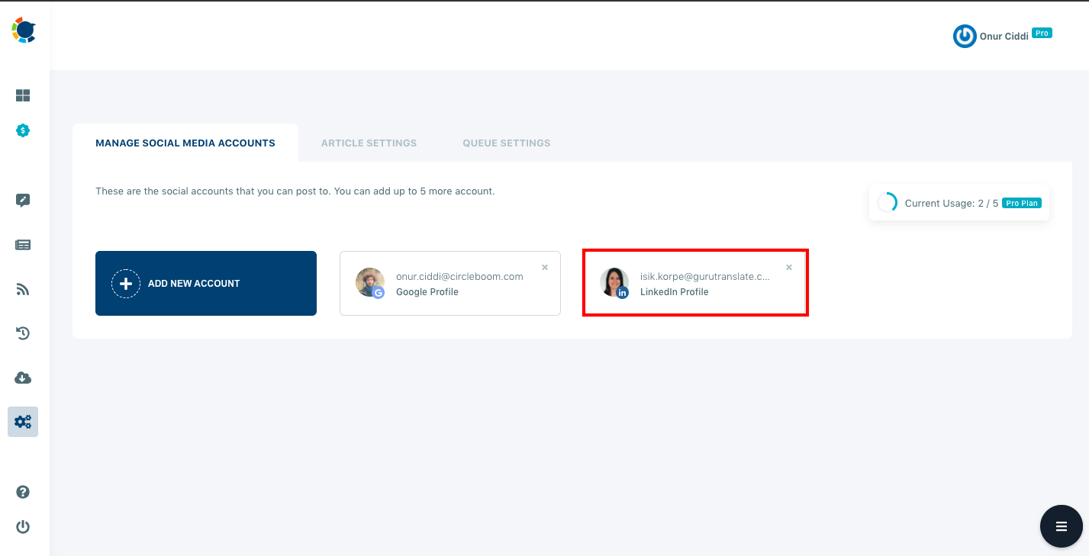1089x556 pixels.
Task: Open the floating menu button bottom right
Action: coord(1061,526)
